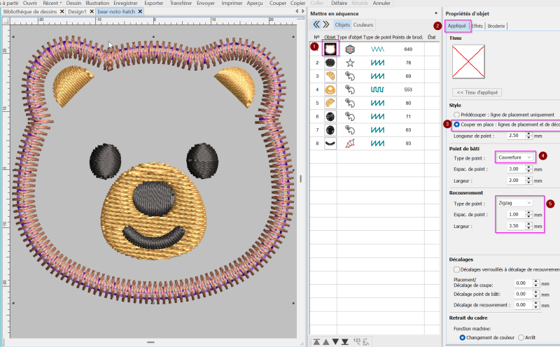Image resolution: width=560 pixels, height=347 pixels.
Task: Switch to Objets sequence tab
Action: click(342, 24)
